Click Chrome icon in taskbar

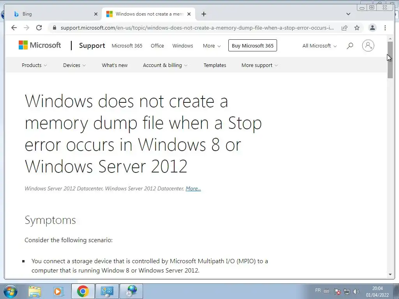tap(83, 291)
